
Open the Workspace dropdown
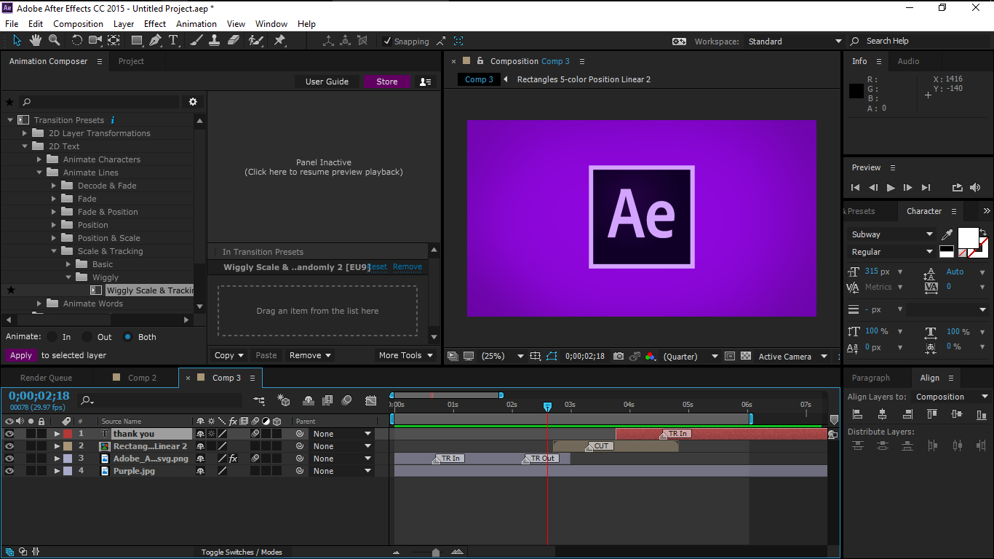794,41
